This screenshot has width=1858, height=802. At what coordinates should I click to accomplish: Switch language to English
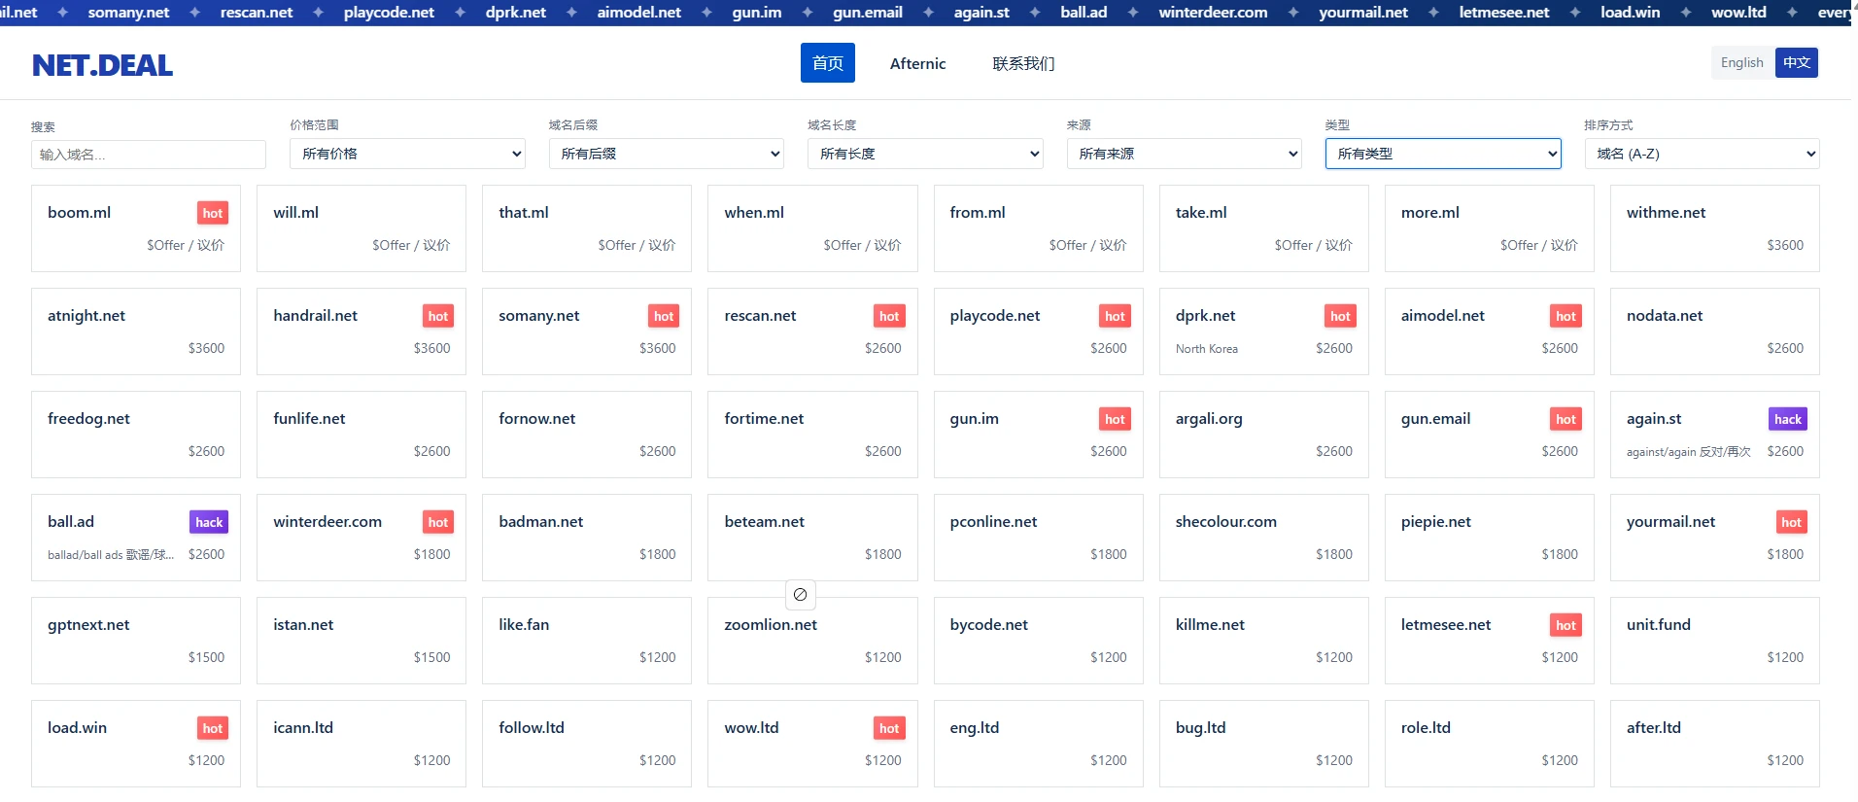(x=1741, y=63)
